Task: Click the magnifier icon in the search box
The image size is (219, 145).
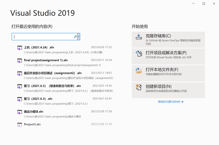Action: (x=75, y=37)
